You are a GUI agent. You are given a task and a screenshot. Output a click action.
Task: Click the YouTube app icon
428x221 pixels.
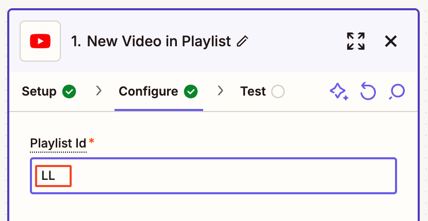(40, 41)
